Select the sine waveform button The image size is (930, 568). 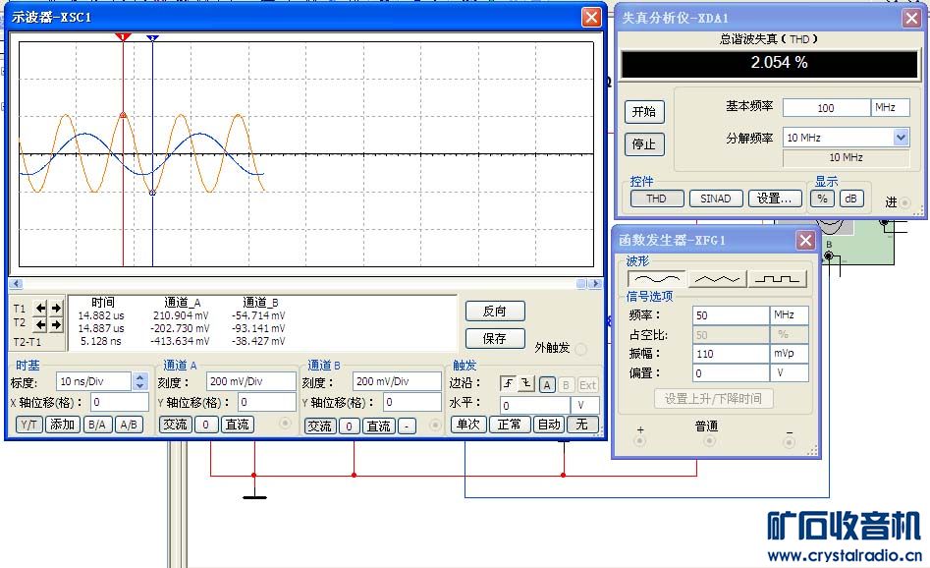tap(656, 278)
